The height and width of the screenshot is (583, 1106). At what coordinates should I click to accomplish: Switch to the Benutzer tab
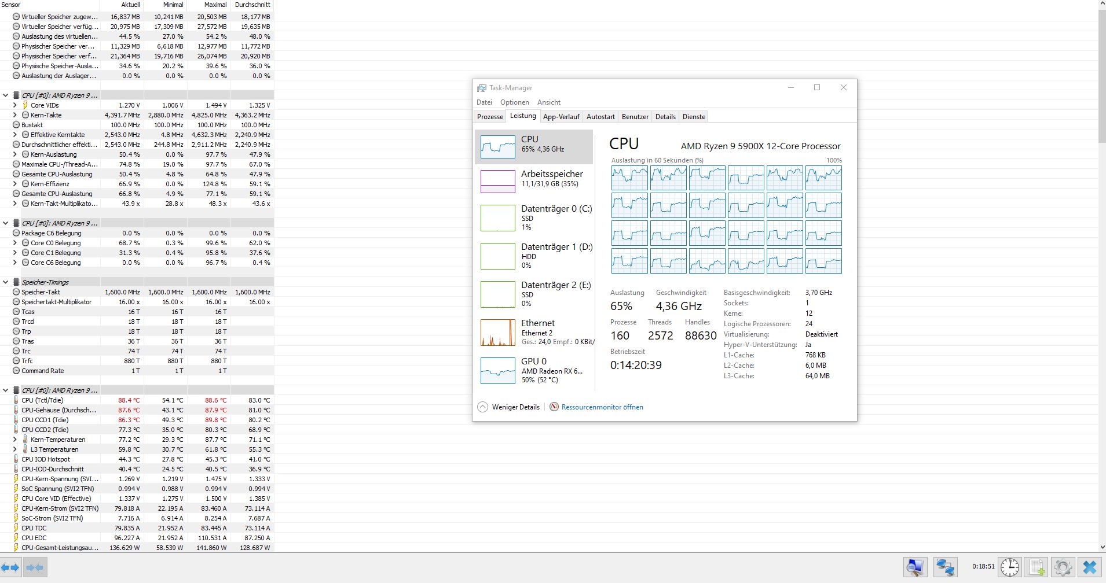635,117
